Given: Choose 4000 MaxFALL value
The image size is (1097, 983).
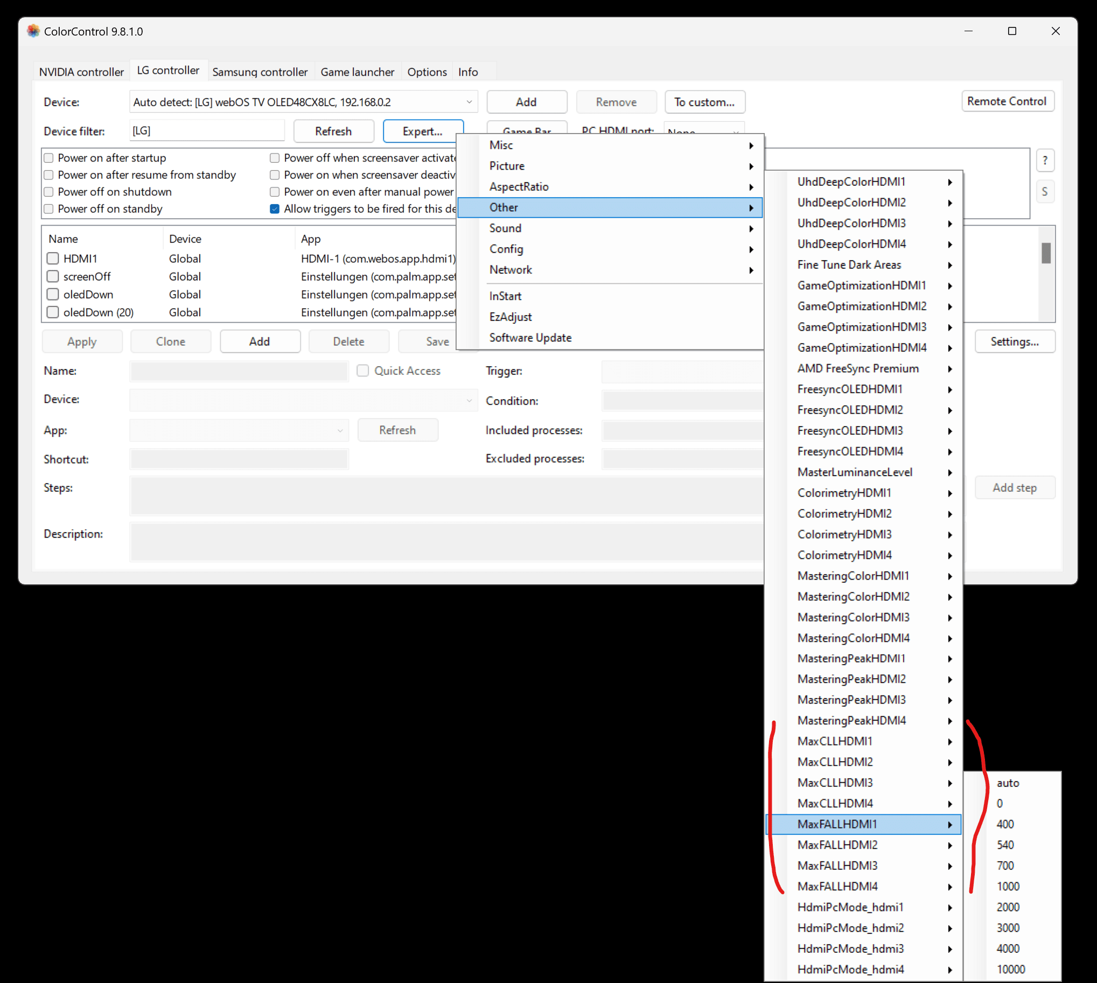Looking at the screenshot, I should 1013,949.
